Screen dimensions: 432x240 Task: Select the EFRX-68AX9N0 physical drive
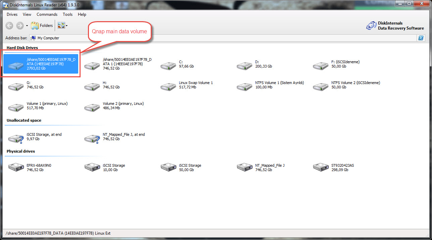pos(30,168)
